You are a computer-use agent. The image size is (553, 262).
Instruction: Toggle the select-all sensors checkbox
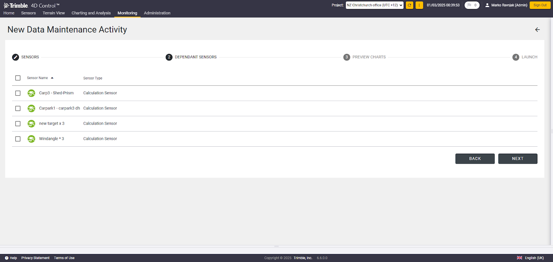[18, 78]
